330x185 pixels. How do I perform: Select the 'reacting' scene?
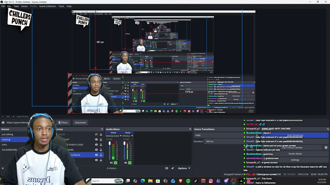tap(15, 140)
